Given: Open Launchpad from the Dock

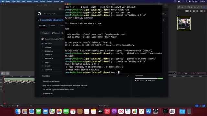Looking at the screenshot, I should coord(25,111).
